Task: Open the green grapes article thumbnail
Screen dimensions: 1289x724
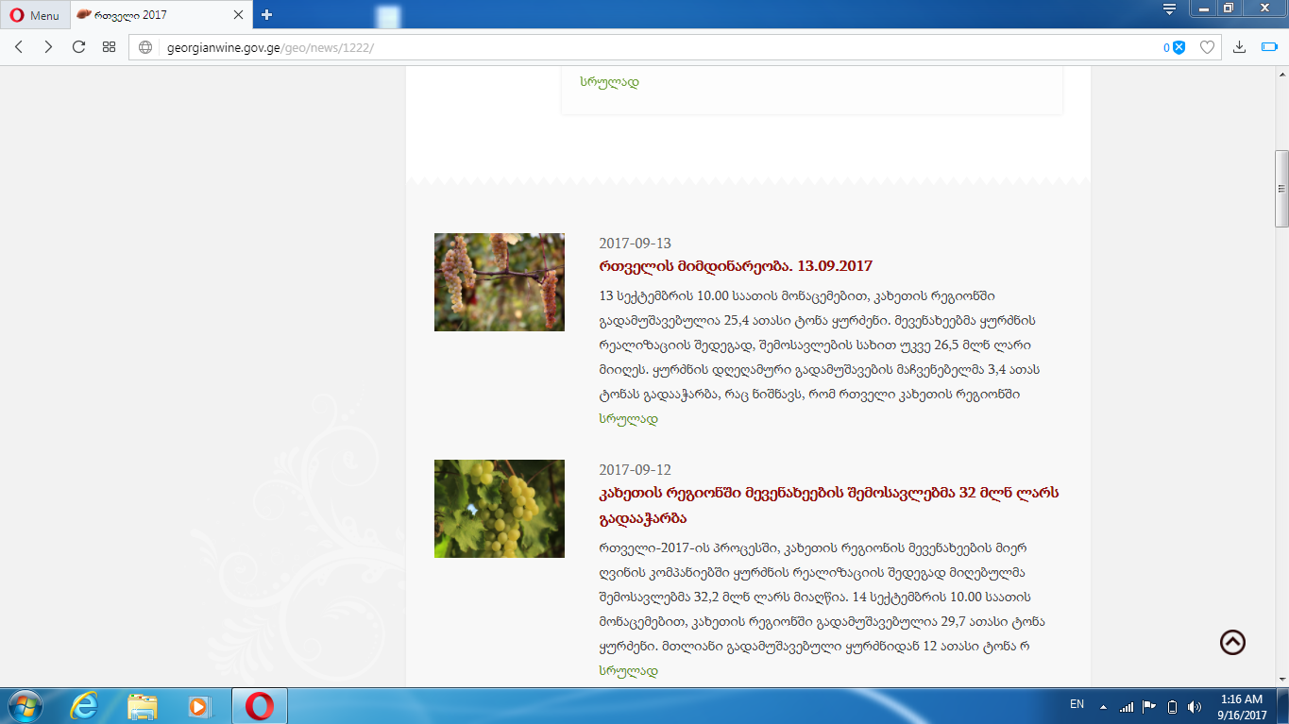Action: [x=500, y=509]
